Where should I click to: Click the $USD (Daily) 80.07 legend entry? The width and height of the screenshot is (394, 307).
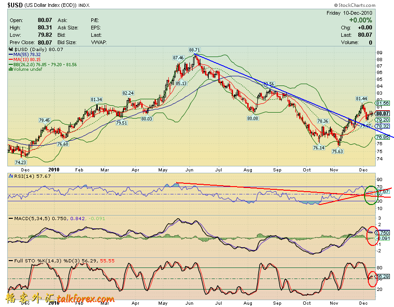coord(39,49)
